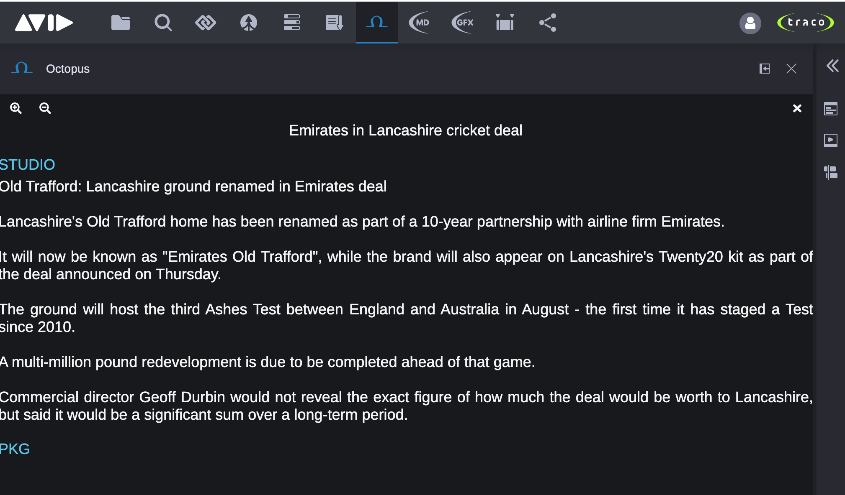Open the text layout sidebar panel
This screenshot has height=495, width=845.
[831, 109]
